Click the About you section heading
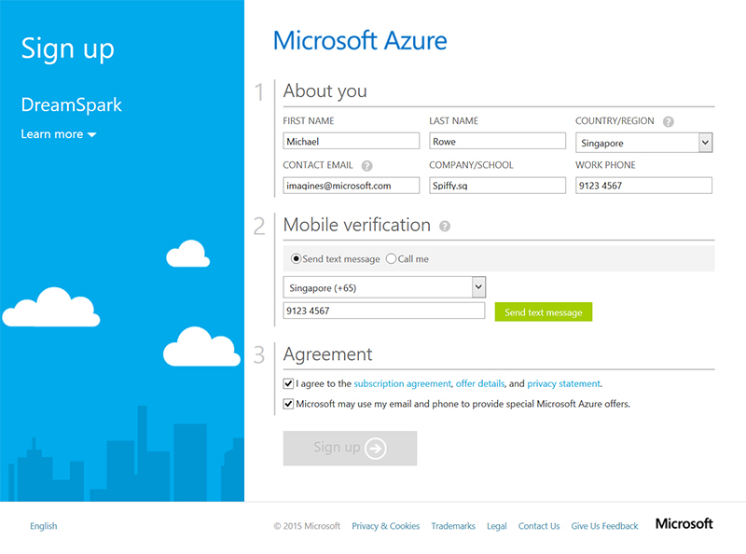 pos(325,90)
